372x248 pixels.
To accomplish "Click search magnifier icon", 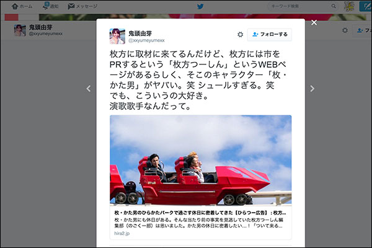I will point(334,6).
